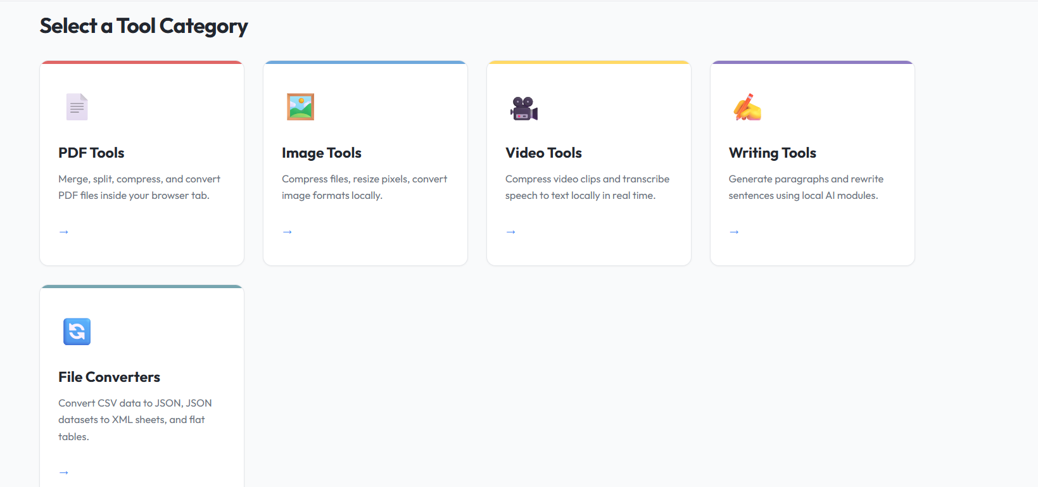1038x487 pixels.
Task: Click the PDF Tools document icon
Action: click(x=77, y=107)
